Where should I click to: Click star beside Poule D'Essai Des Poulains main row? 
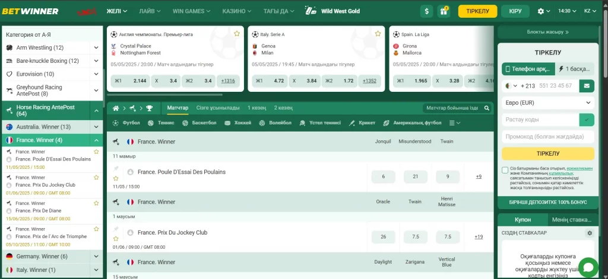[x=116, y=178]
